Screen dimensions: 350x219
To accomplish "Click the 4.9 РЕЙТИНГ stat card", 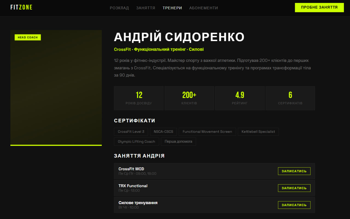I will (x=240, y=98).
